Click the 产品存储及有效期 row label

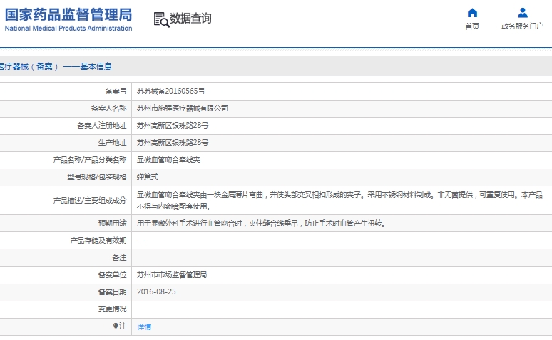pyautogui.click(x=98, y=241)
